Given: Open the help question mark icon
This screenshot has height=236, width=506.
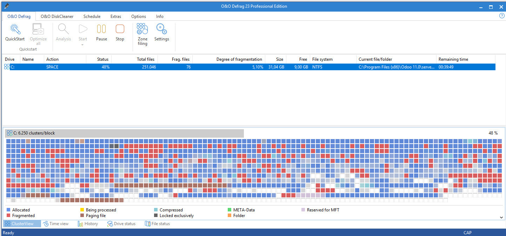Looking at the screenshot, I should click(501, 16).
